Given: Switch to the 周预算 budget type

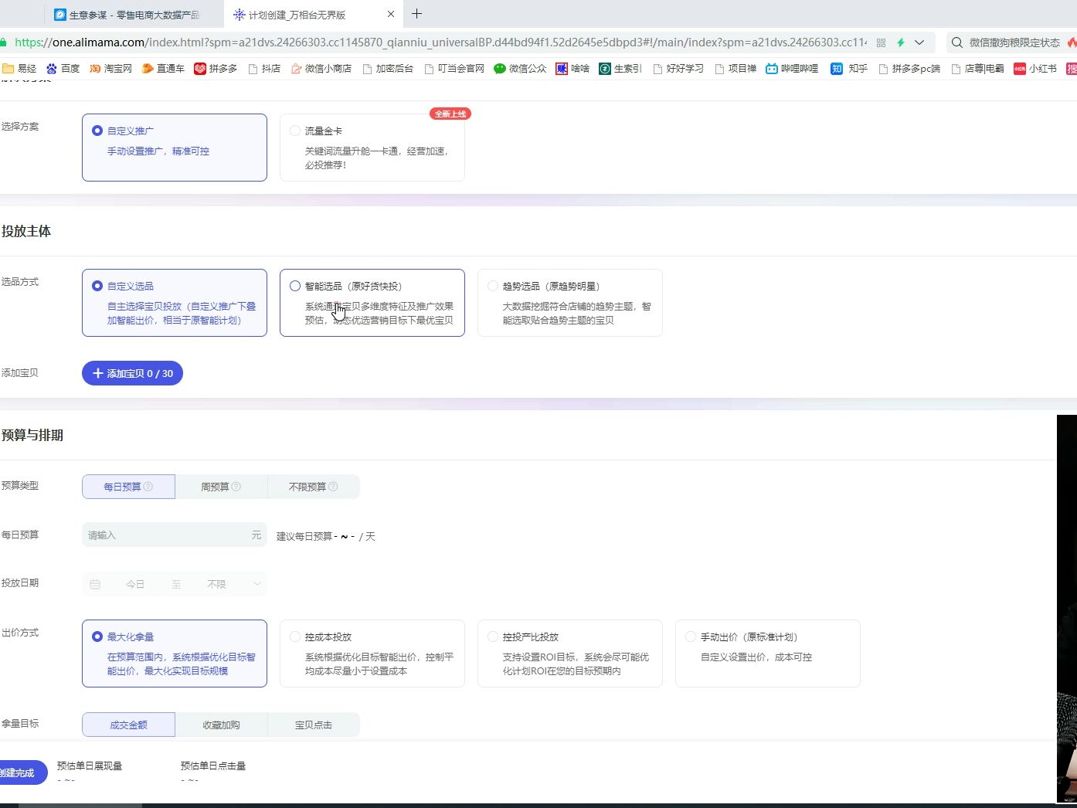Looking at the screenshot, I should (221, 487).
